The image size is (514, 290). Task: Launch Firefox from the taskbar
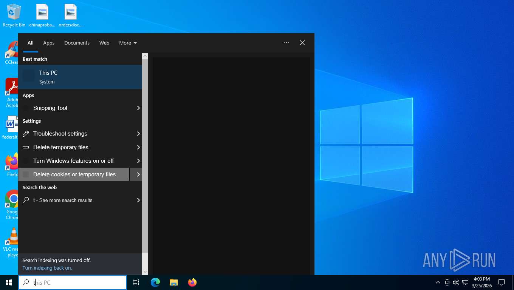192,282
